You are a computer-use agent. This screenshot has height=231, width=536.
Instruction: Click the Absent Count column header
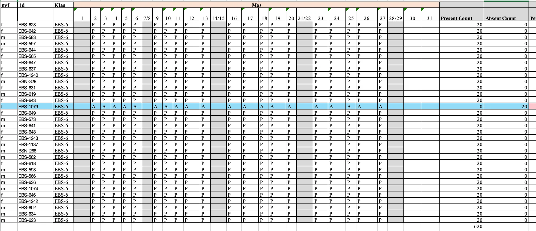506,14
